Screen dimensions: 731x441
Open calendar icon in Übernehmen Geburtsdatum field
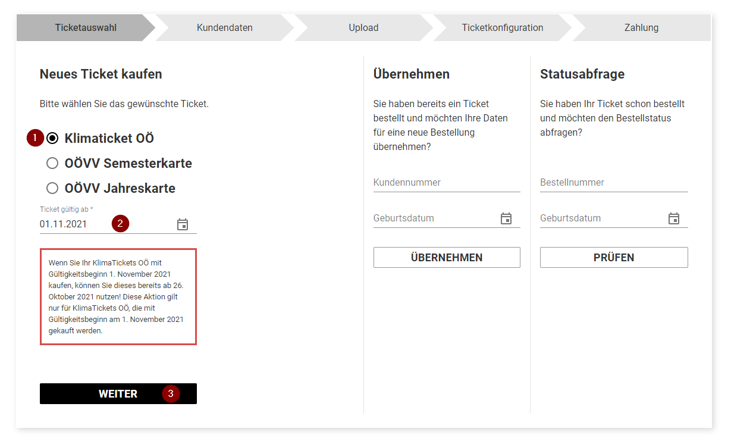(x=506, y=218)
